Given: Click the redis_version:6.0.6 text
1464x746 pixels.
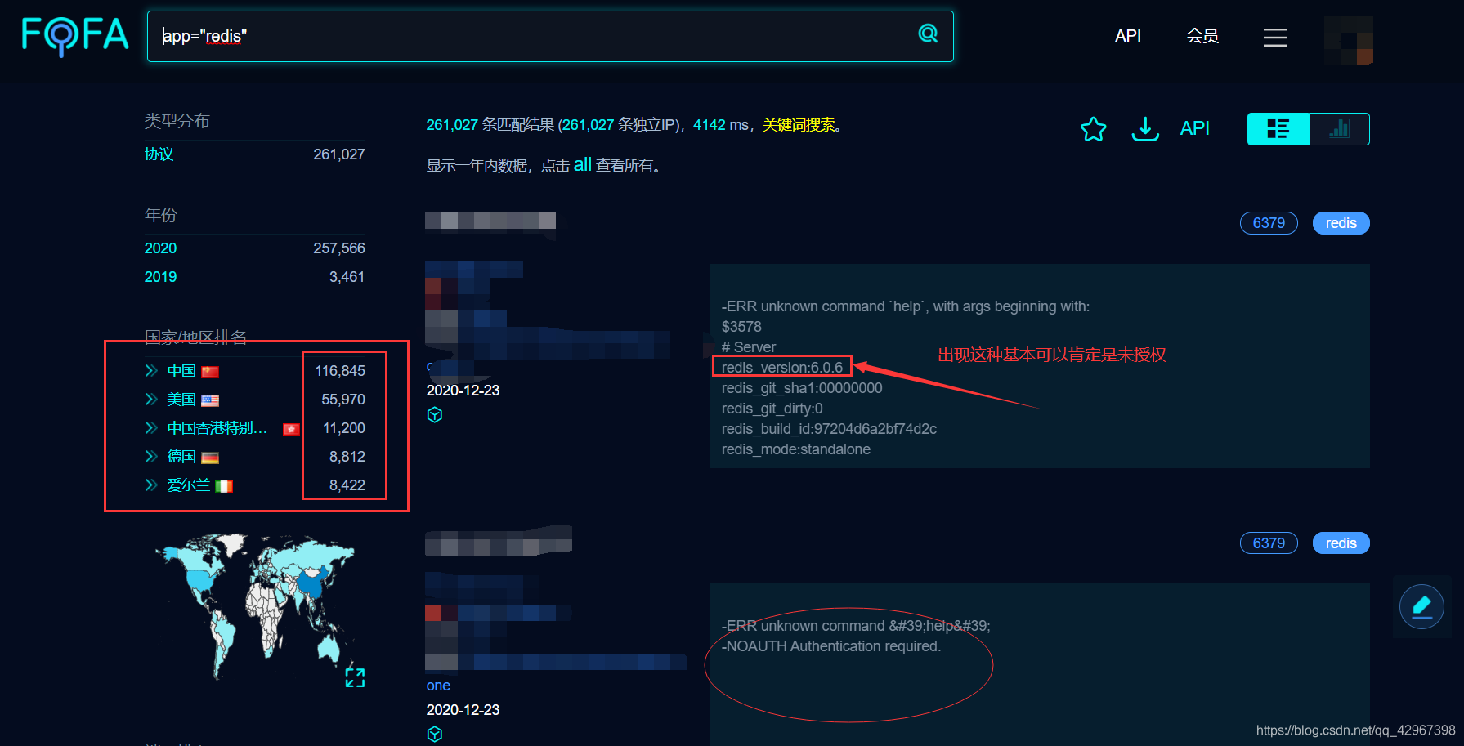Looking at the screenshot, I should tap(782, 368).
